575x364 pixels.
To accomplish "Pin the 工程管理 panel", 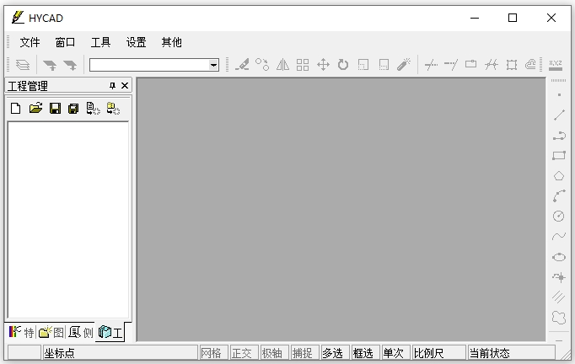I will point(113,86).
